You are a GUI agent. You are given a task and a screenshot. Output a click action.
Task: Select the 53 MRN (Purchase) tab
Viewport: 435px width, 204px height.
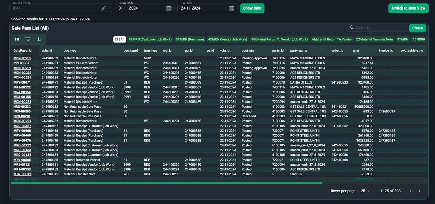(190, 39)
